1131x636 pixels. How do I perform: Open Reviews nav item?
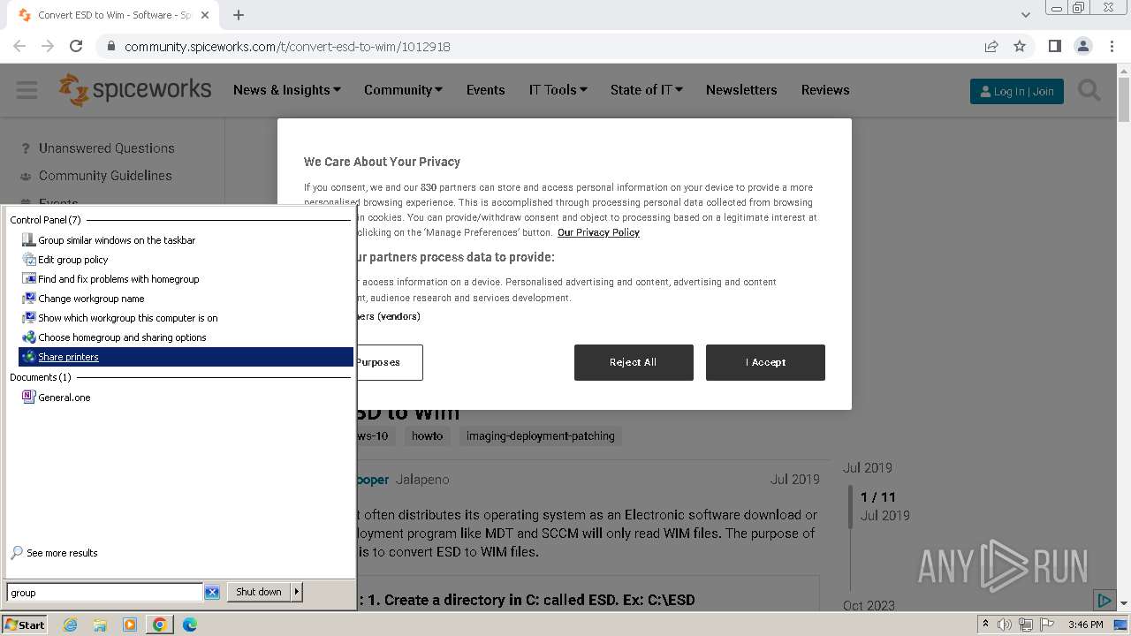point(825,90)
